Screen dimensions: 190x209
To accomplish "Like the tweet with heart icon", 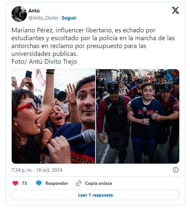I will click(x=15, y=183).
